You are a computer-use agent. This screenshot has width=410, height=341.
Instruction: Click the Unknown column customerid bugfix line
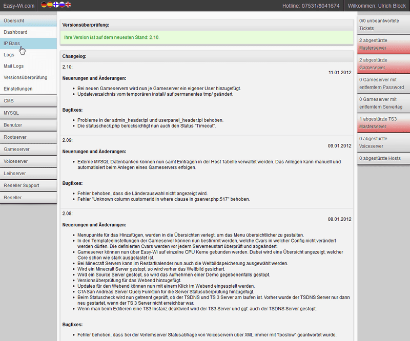163,199
